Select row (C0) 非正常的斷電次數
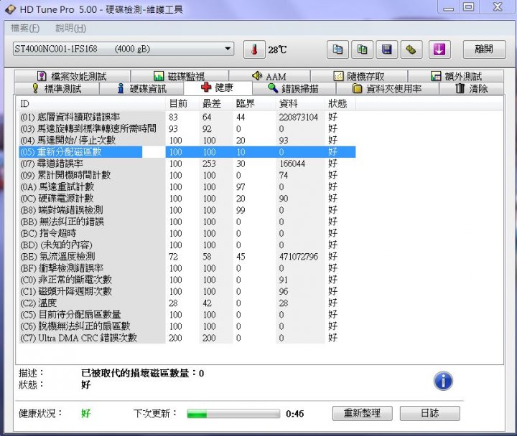 click(x=187, y=280)
